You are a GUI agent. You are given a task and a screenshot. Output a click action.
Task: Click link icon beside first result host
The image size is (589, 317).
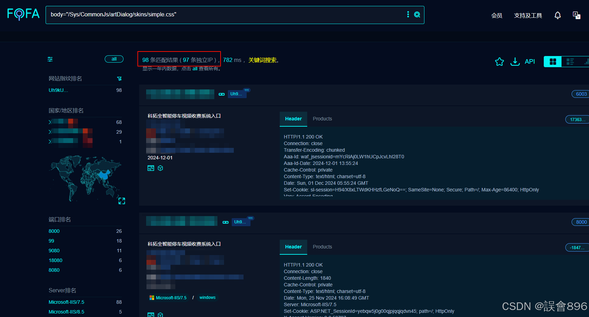(x=222, y=94)
